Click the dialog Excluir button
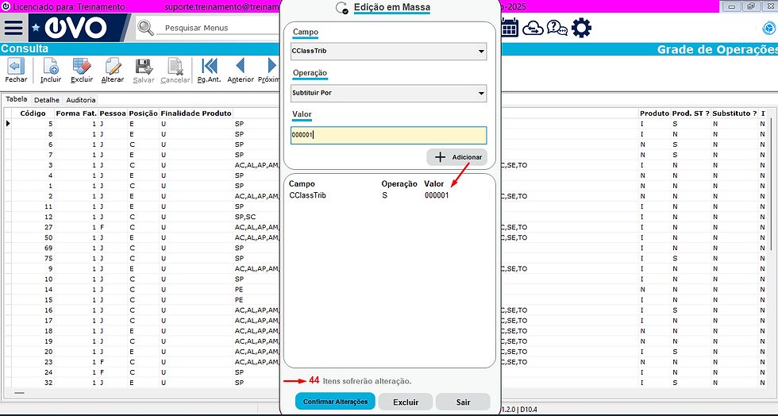Screen dimensions: 778x416 click(x=406, y=402)
